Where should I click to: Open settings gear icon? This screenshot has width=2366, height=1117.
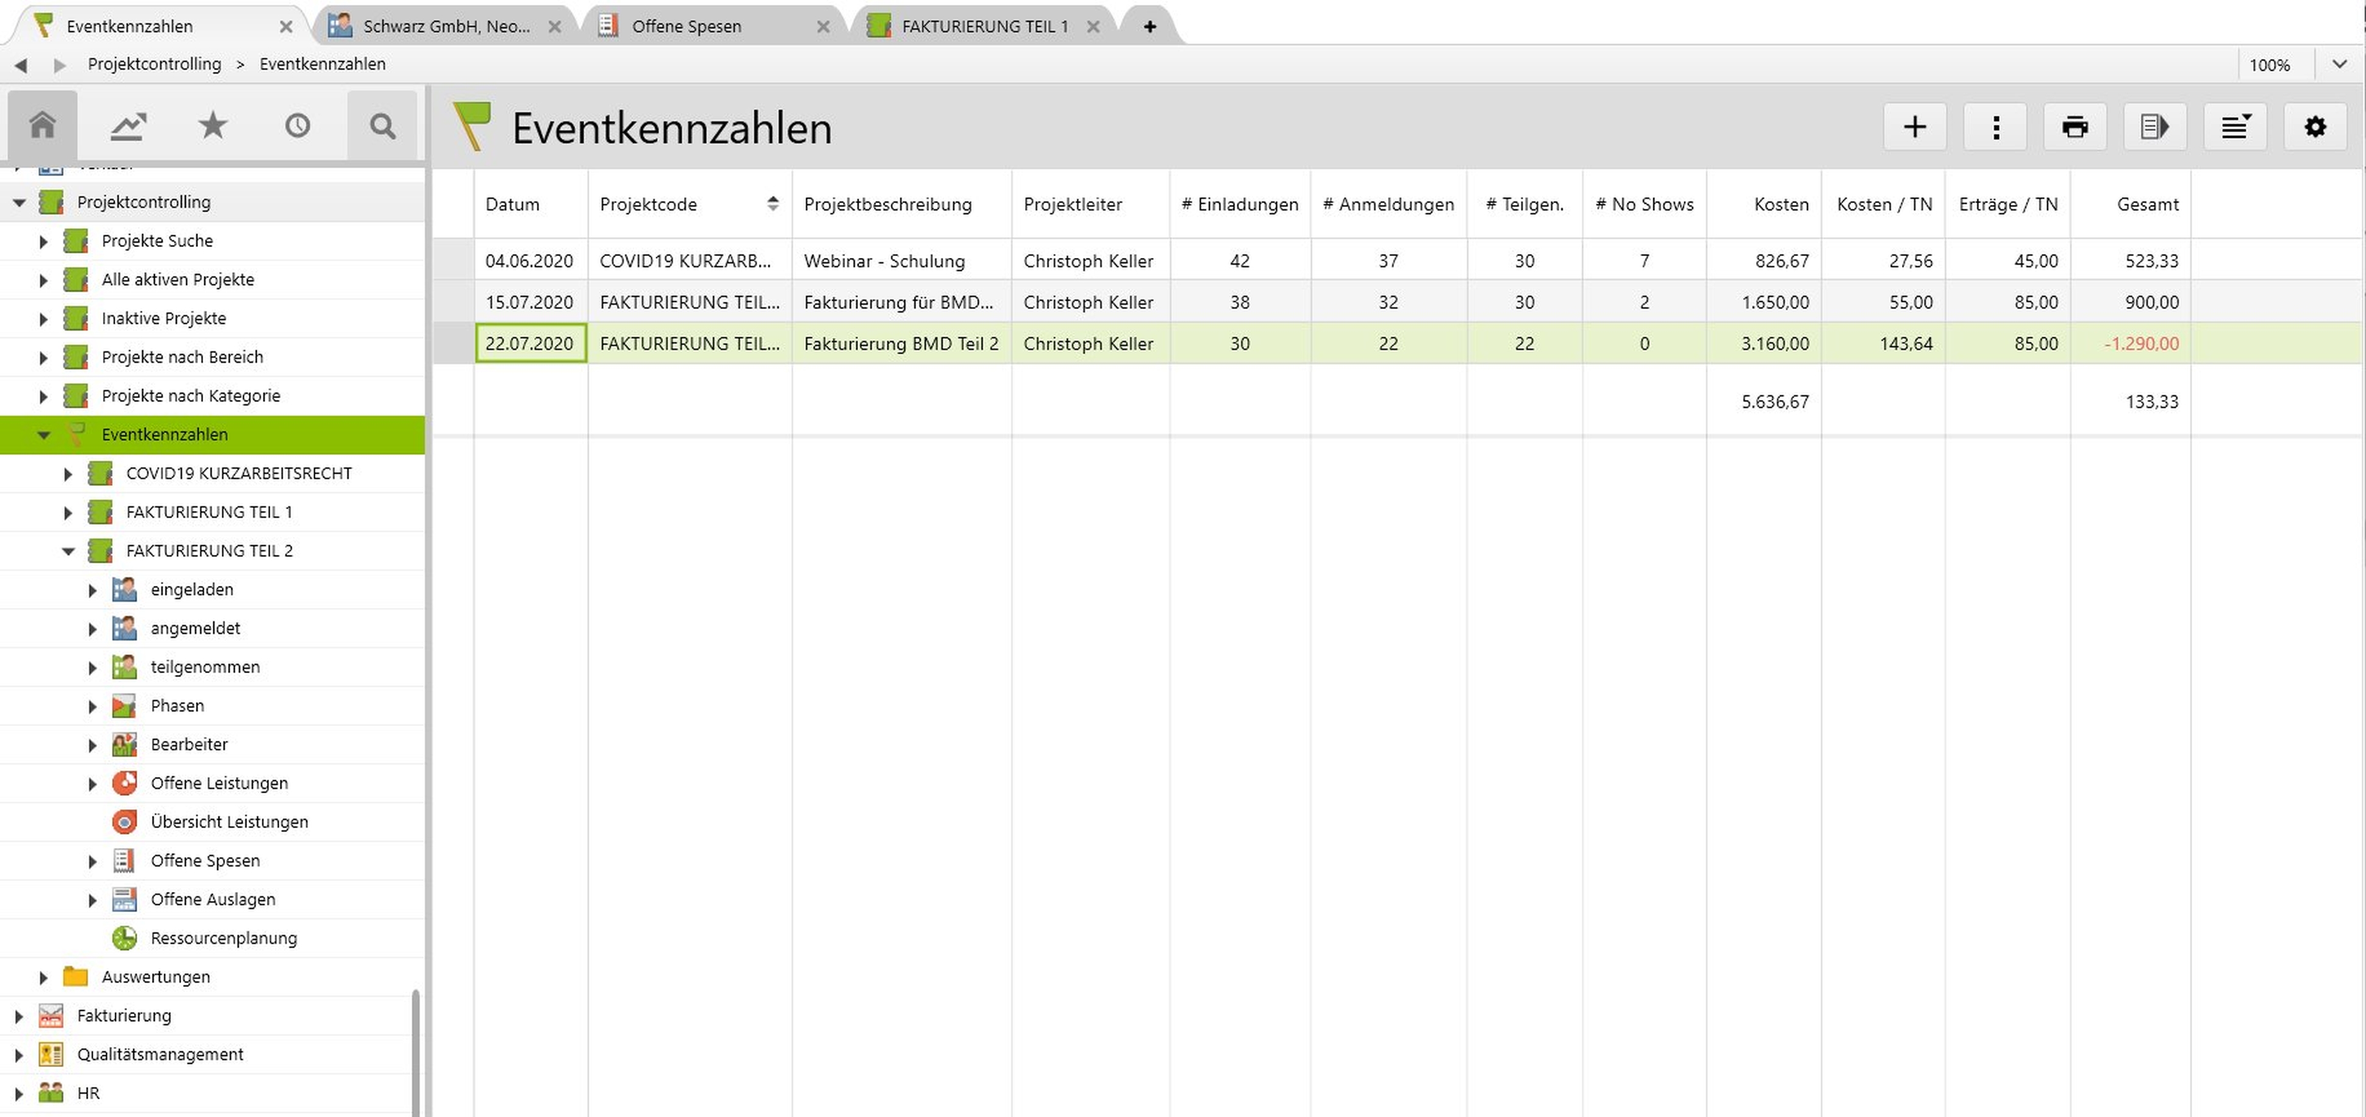coord(2315,127)
